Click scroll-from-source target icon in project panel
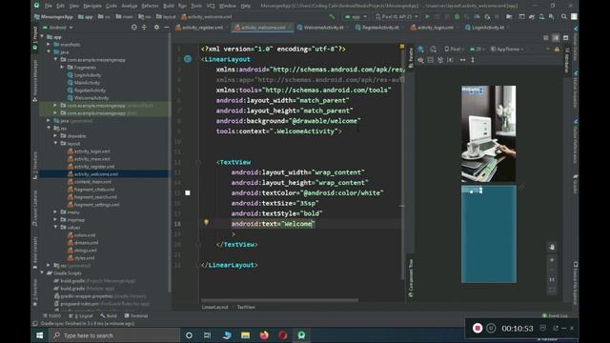 tap(133, 28)
